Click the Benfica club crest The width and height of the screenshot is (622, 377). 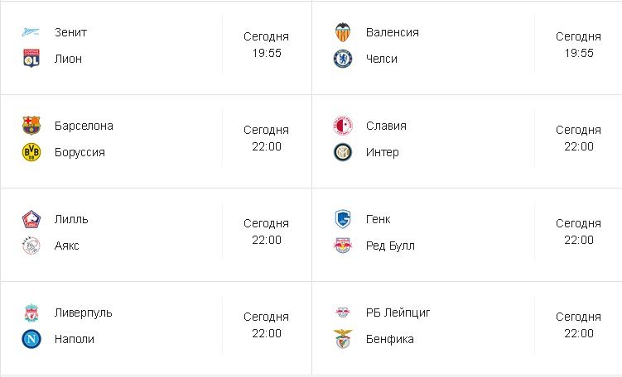click(343, 339)
